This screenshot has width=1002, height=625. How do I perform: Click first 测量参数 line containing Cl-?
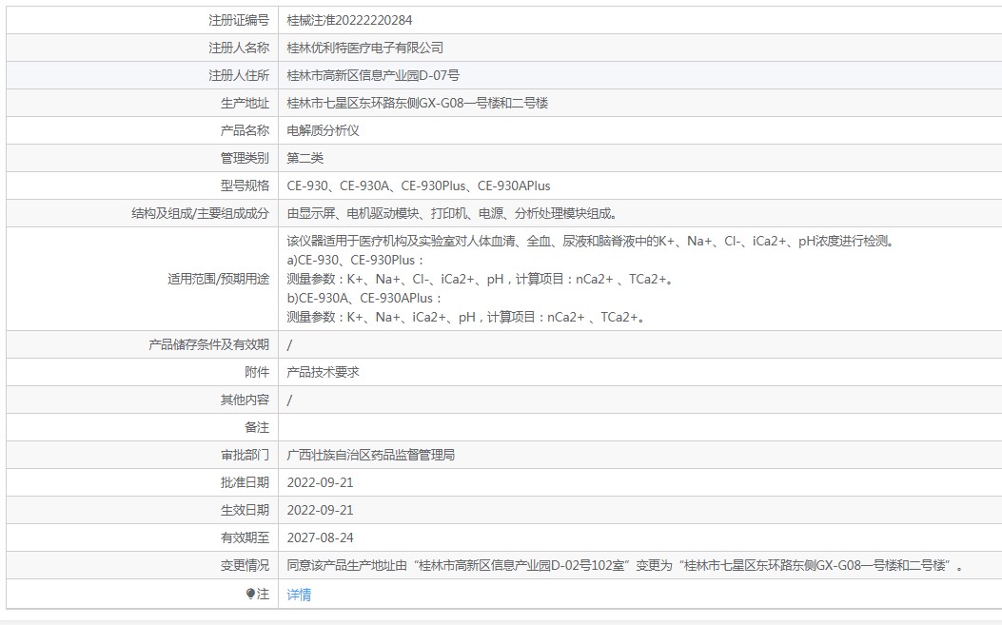(x=481, y=280)
